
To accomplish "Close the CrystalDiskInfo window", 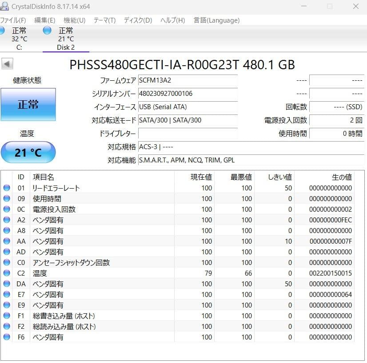I will [356, 6].
